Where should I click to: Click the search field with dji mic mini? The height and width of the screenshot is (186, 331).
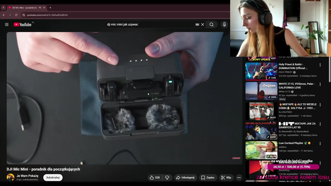(x=150, y=25)
